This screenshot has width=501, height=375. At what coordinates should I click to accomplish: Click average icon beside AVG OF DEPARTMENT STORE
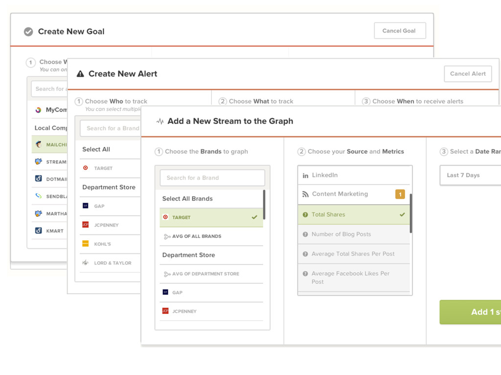167,274
